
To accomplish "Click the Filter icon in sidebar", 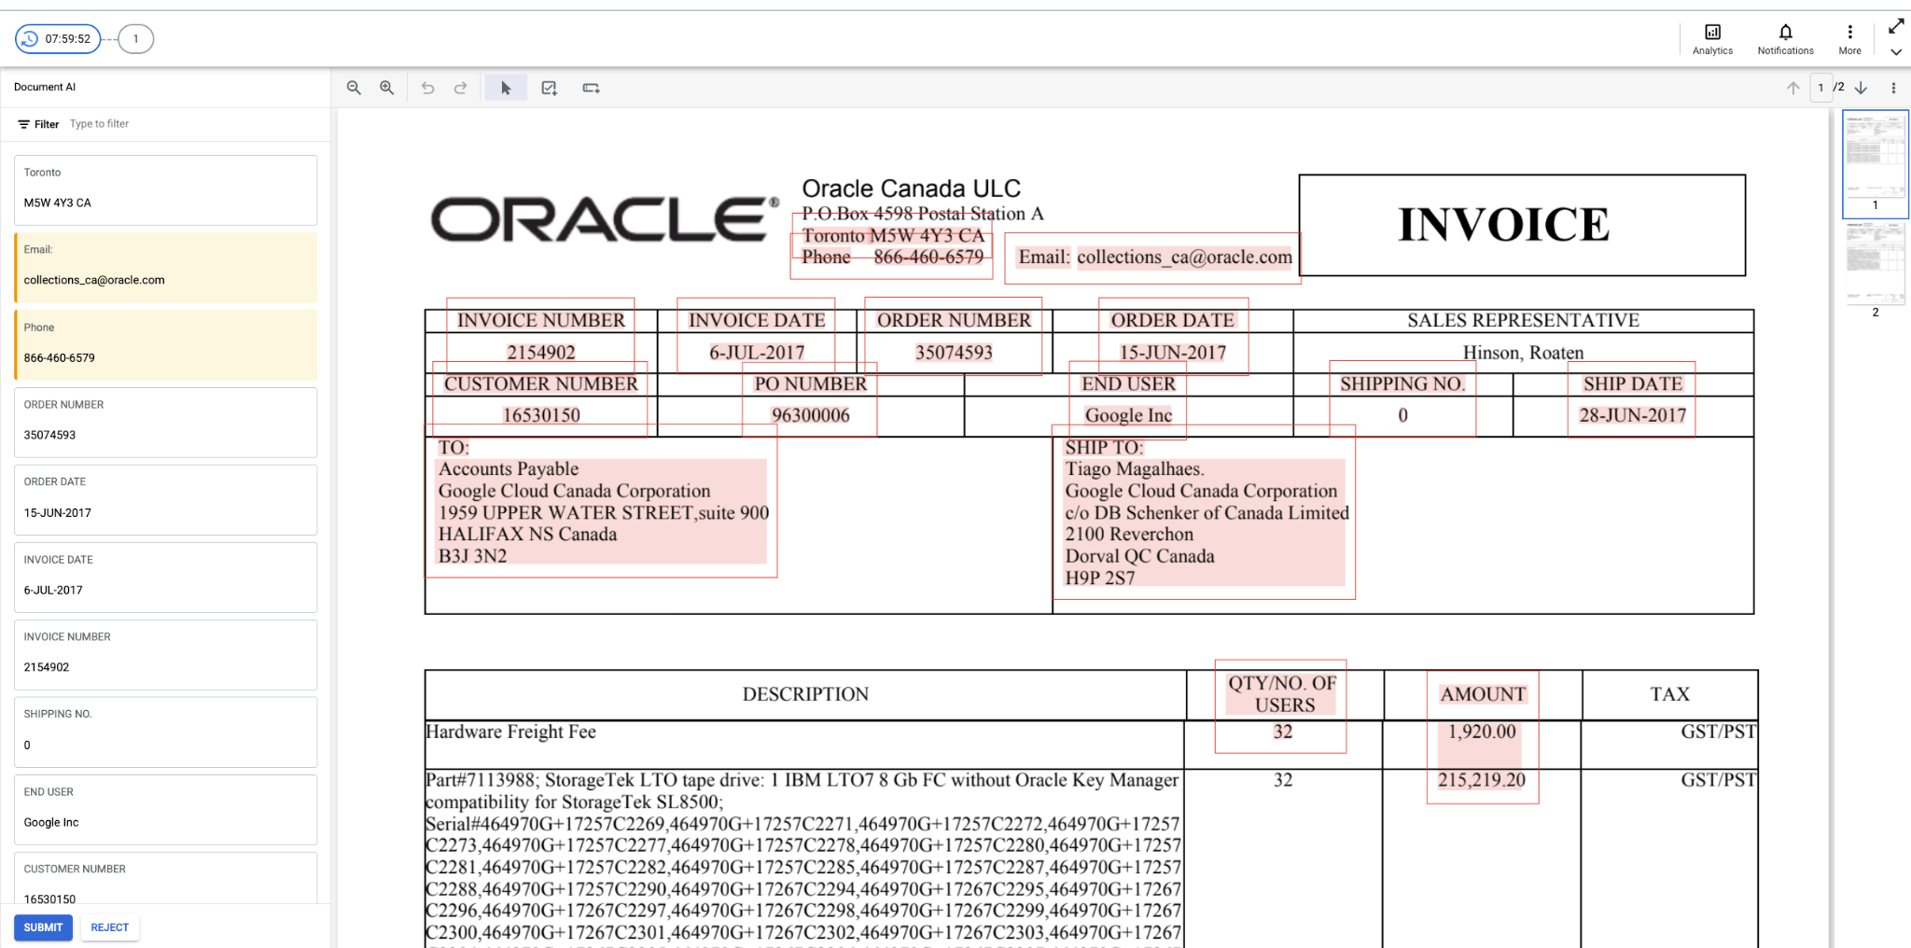I will click(x=24, y=124).
